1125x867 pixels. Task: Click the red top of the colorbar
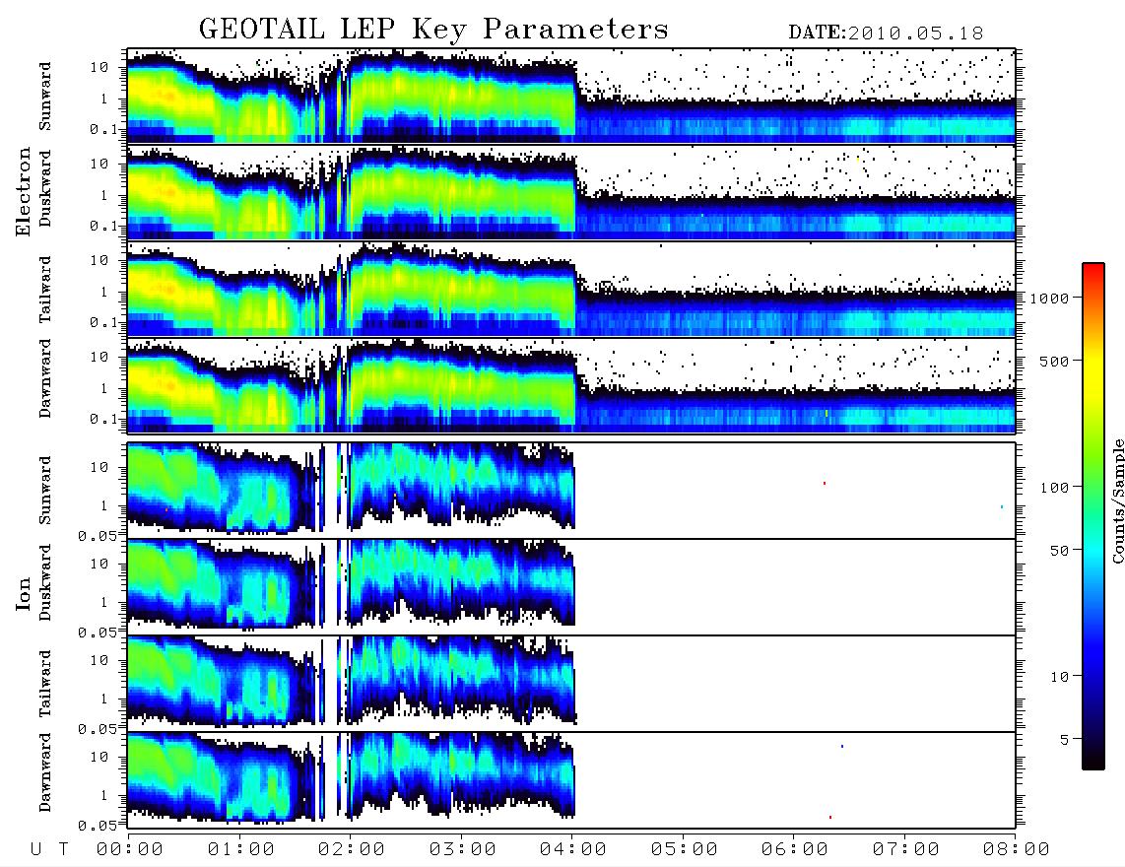[1092, 269]
